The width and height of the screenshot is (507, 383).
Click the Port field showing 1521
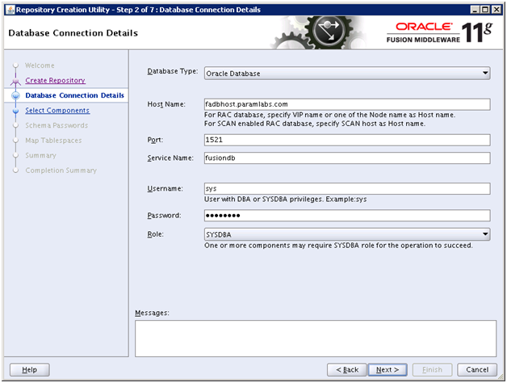(347, 140)
